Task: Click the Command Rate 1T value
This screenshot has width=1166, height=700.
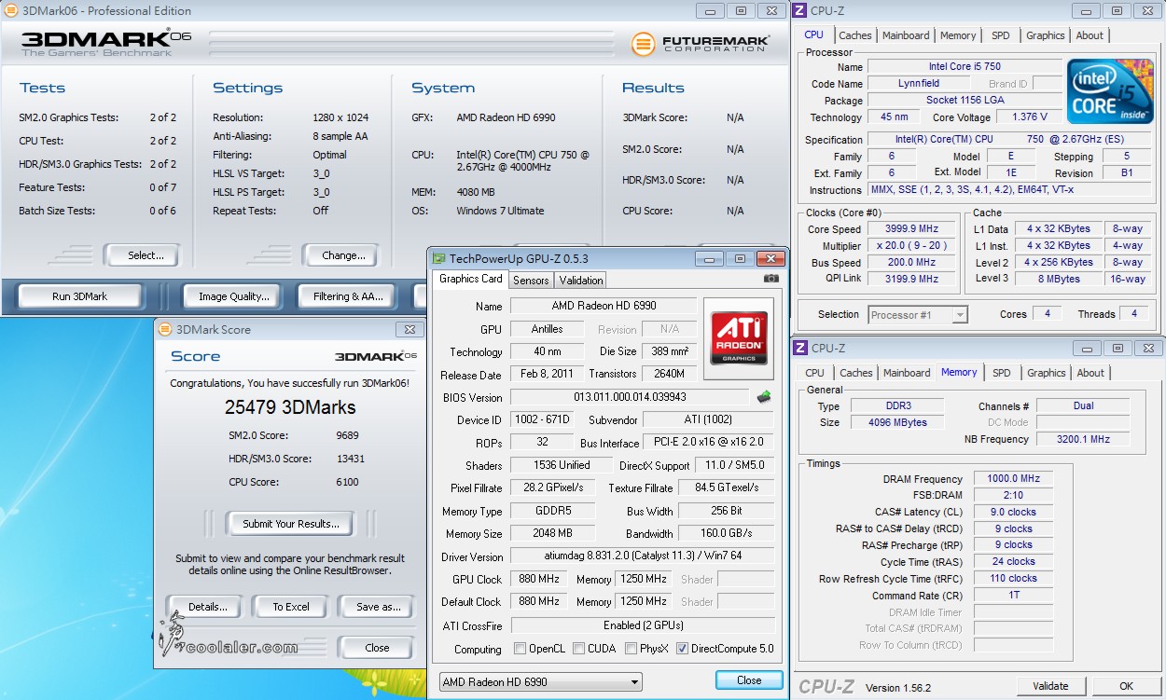Action: click(x=1013, y=596)
